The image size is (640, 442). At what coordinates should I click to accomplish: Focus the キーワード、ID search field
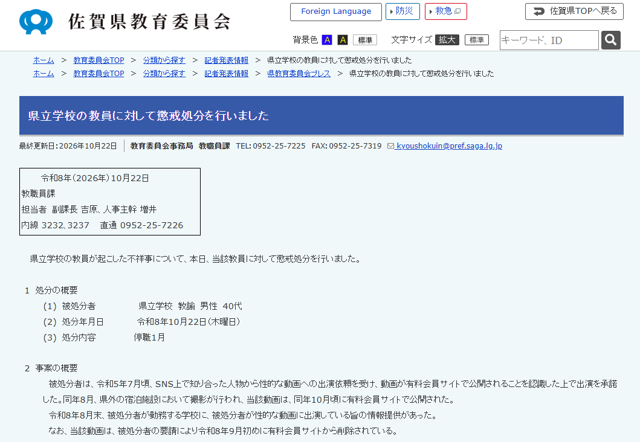tap(549, 40)
